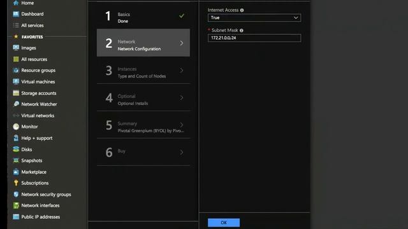The image size is (408, 229).
Task: Click the OK button
Action: (224, 223)
